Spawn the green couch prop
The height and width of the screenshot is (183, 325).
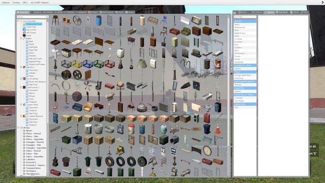185,32
